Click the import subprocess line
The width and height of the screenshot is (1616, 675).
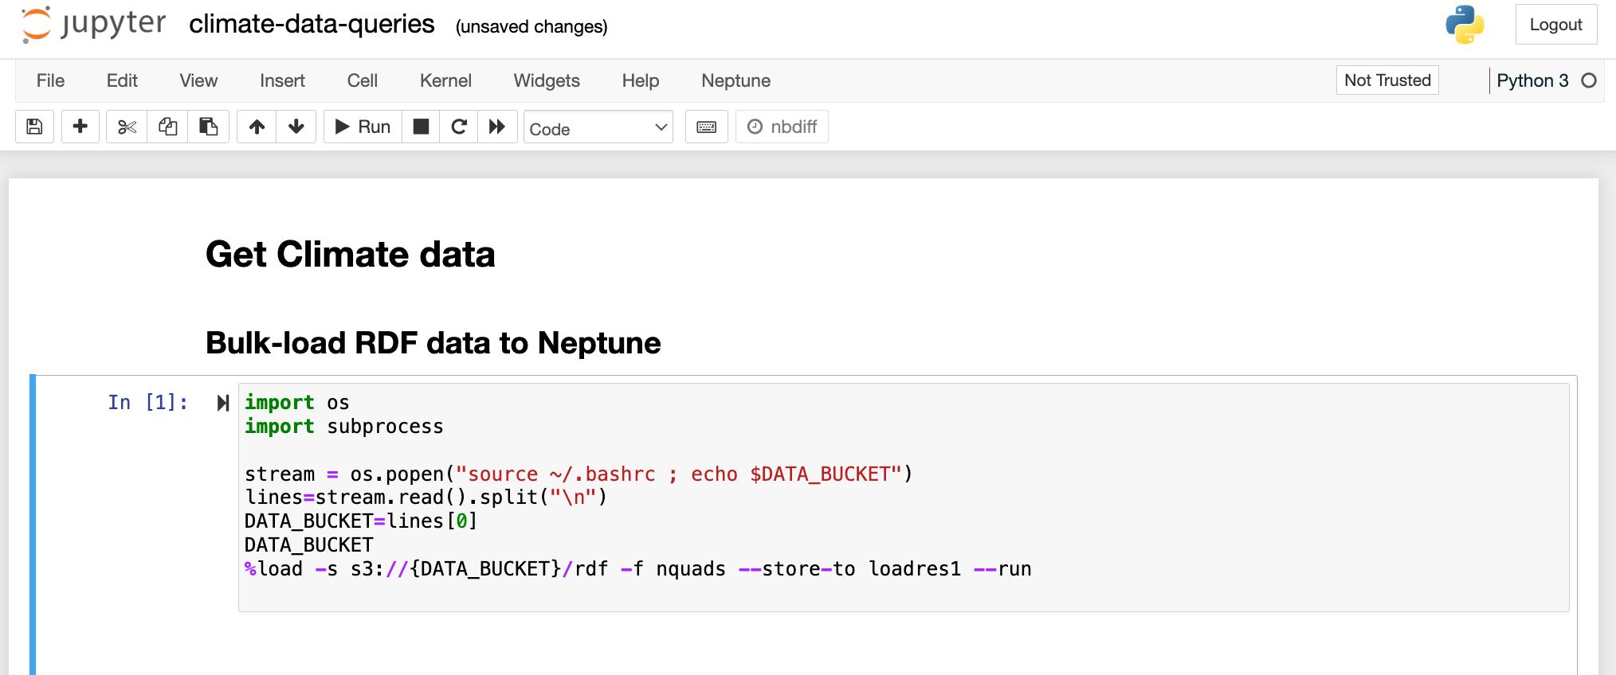coord(344,427)
